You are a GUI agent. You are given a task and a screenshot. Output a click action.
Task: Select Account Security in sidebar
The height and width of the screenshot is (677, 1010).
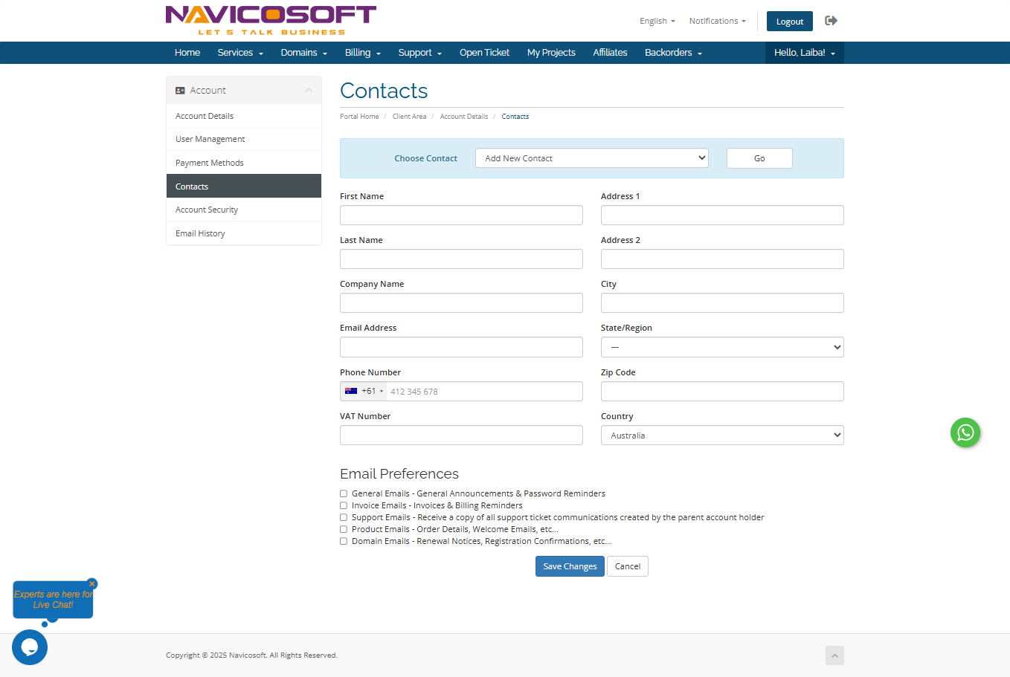coord(207,210)
